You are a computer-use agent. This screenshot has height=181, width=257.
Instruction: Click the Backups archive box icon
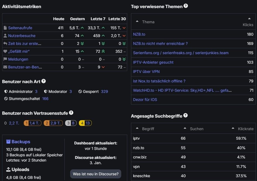(8, 142)
